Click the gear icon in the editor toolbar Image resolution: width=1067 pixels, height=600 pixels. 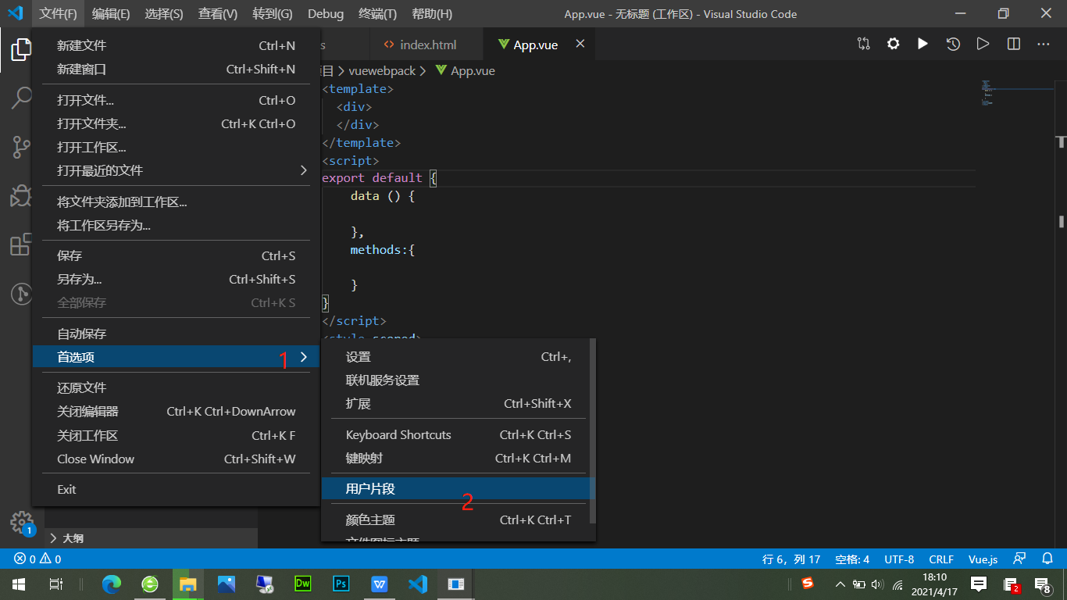(893, 45)
